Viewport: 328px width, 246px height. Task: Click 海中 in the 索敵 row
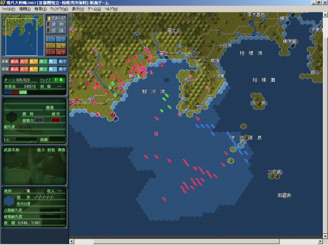click(63, 61)
